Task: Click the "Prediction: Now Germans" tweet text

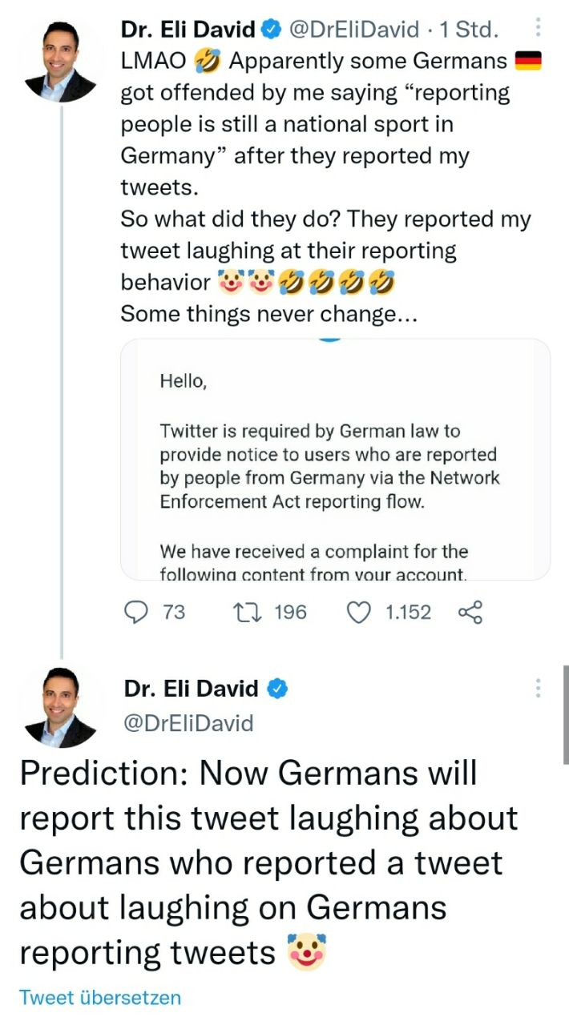Action: (x=268, y=862)
